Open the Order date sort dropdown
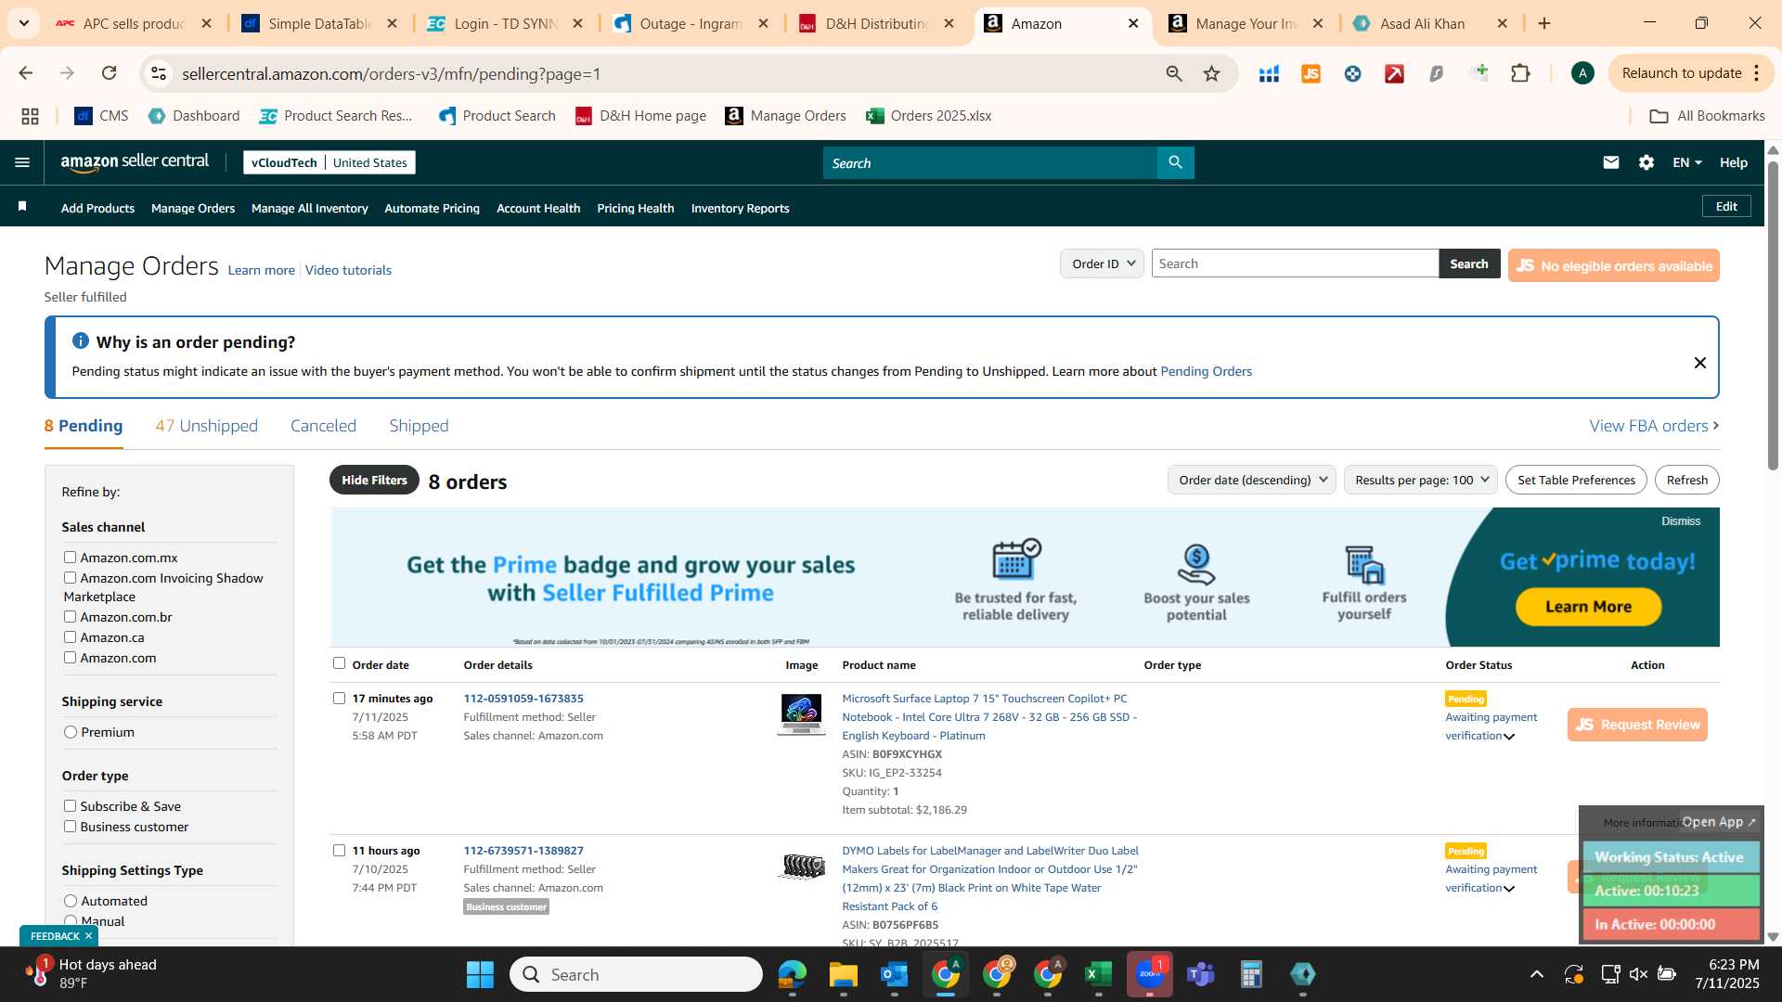The height and width of the screenshot is (1002, 1782). [1251, 480]
